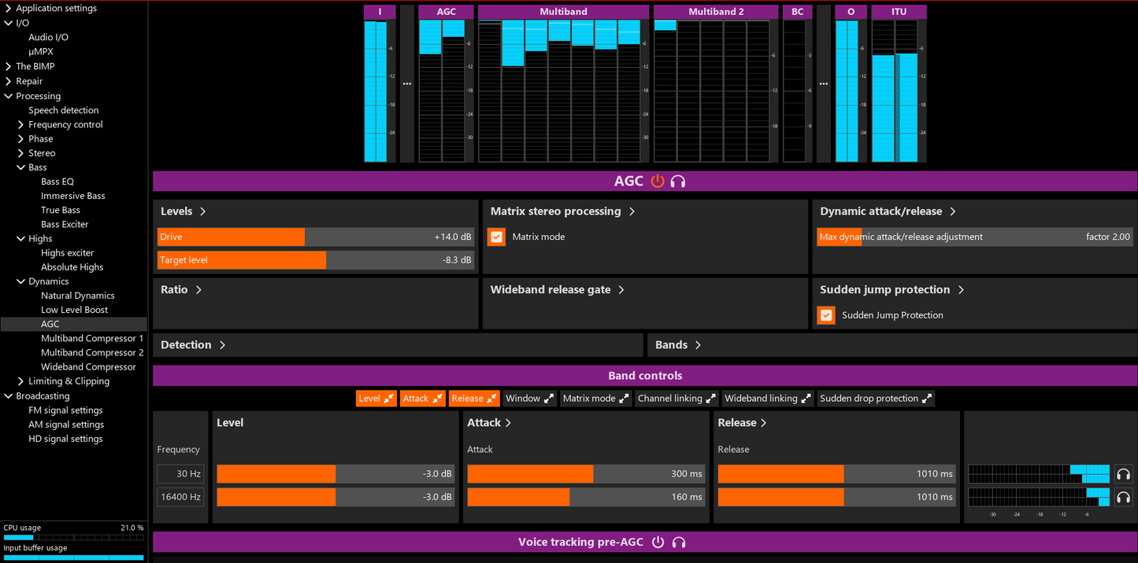The height and width of the screenshot is (563, 1138).
Task: Click the AGC power icon
Action: tap(658, 182)
